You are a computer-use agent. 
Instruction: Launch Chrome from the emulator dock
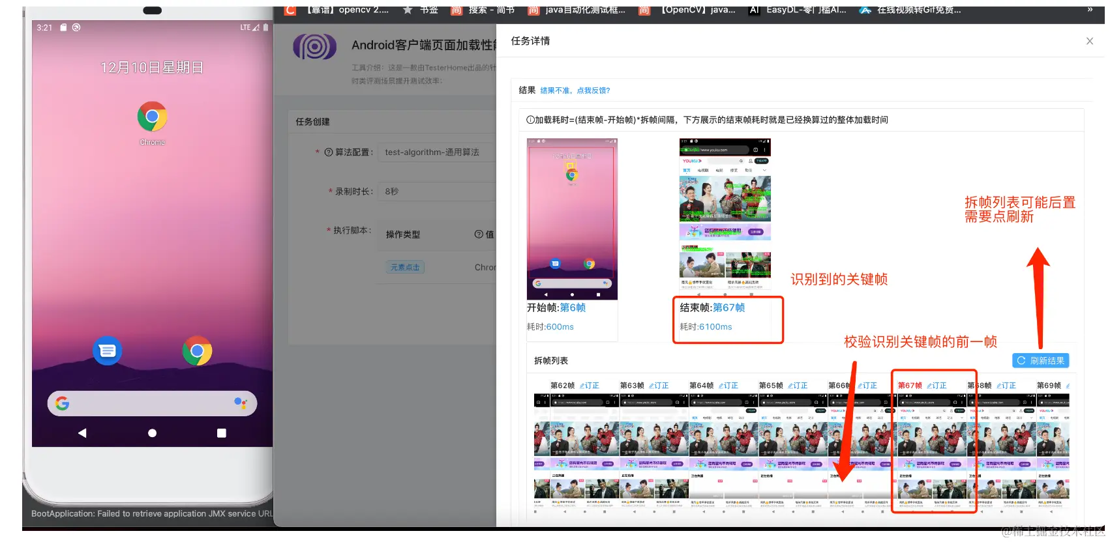pyautogui.click(x=197, y=351)
